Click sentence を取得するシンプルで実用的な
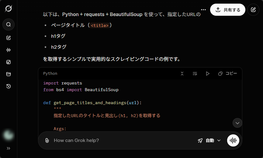Image resolution: width=263 pixels, height=158 pixels. tap(112, 59)
